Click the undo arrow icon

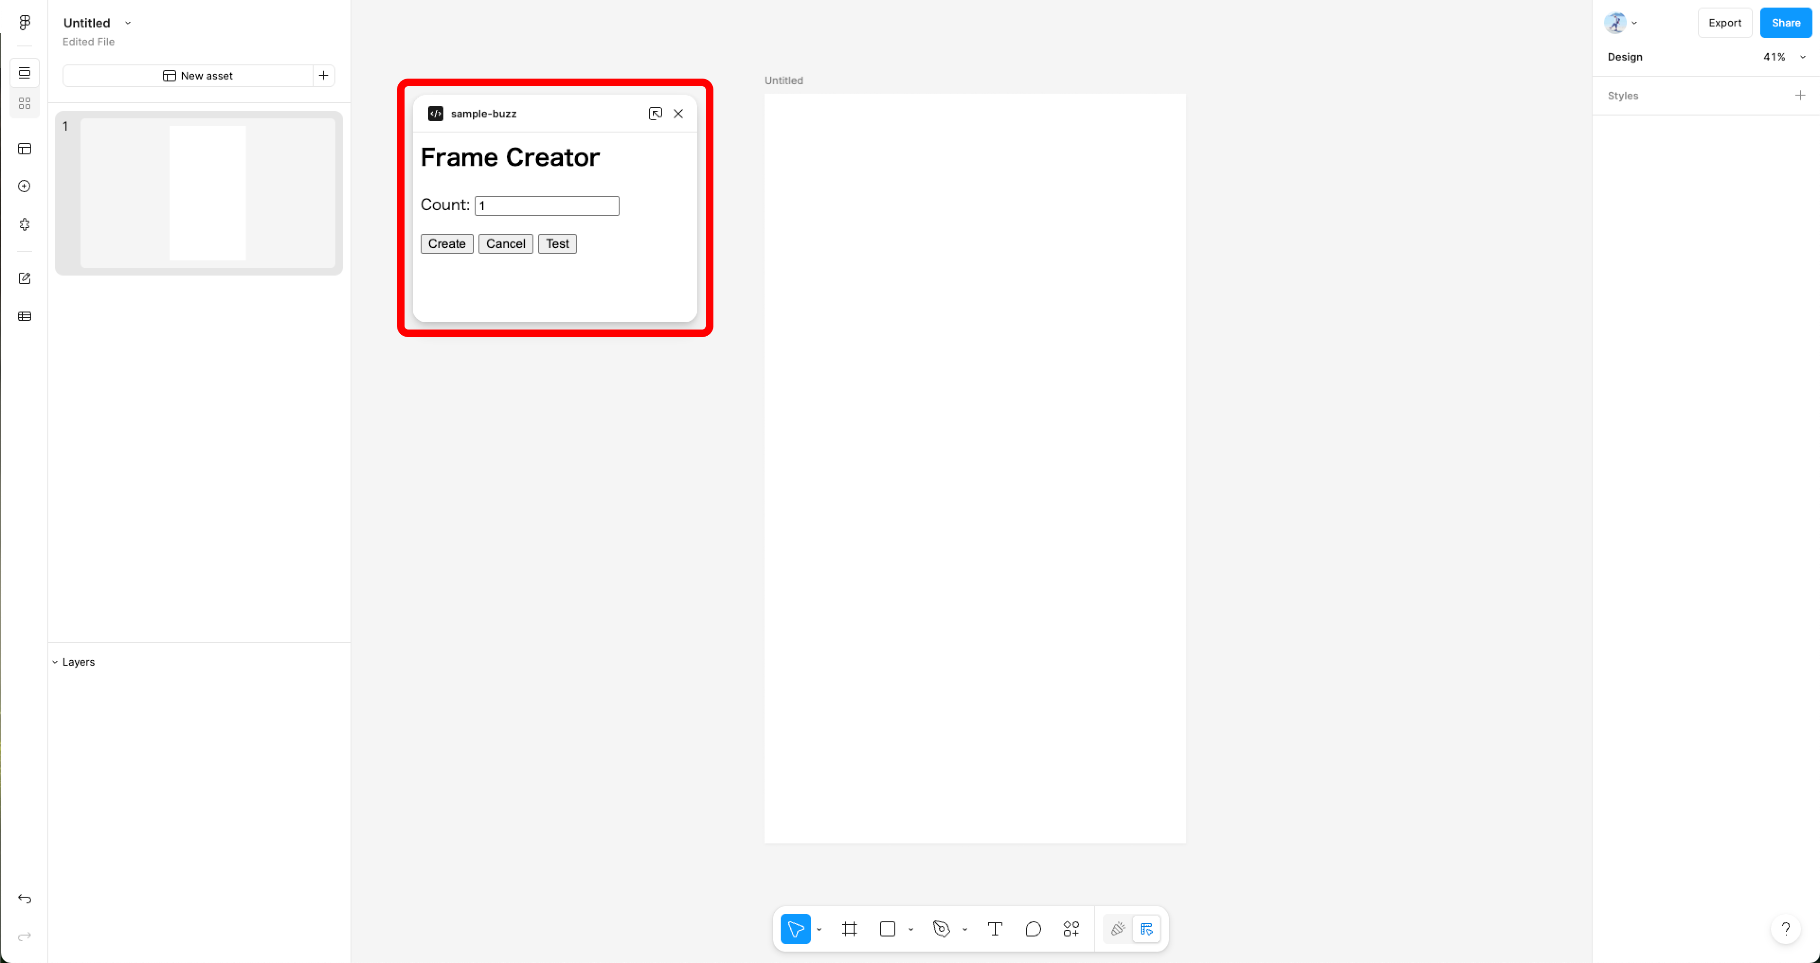tap(25, 899)
